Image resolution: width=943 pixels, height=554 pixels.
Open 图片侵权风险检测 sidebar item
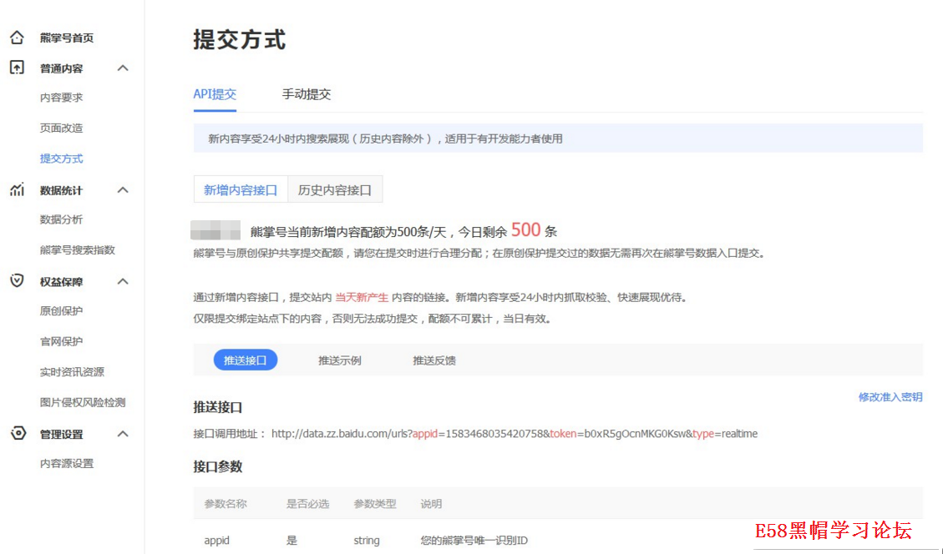click(x=83, y=402)
